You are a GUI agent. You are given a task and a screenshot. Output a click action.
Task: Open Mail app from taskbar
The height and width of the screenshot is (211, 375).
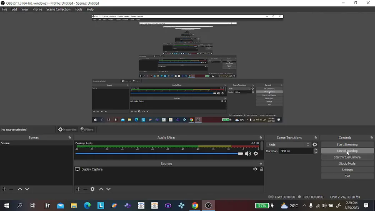click(60, 206)
